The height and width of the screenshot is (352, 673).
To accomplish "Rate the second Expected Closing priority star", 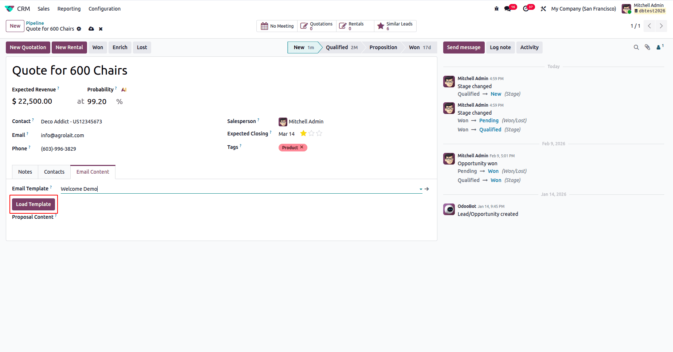I will tap(311, 133).
